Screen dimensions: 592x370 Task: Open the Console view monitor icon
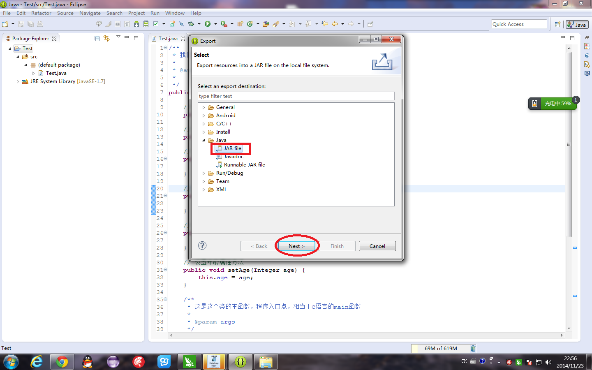(587, 74)
